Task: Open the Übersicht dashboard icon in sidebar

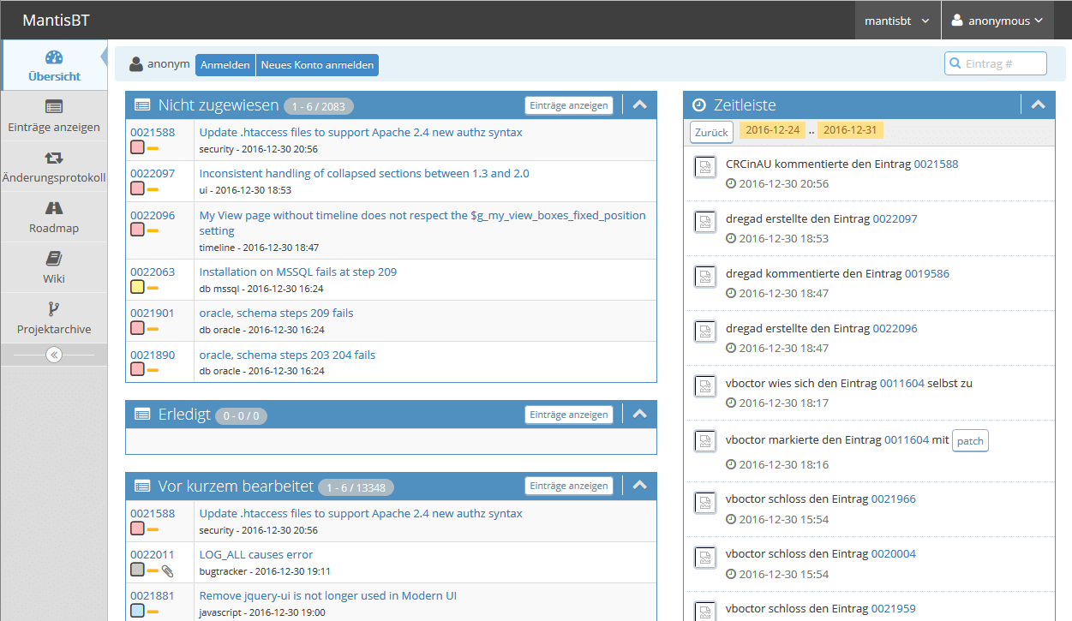Action: click(x=54, y=57)
